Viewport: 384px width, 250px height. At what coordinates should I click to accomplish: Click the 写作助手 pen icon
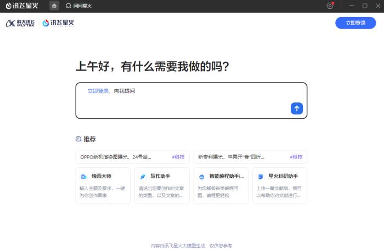143,177
